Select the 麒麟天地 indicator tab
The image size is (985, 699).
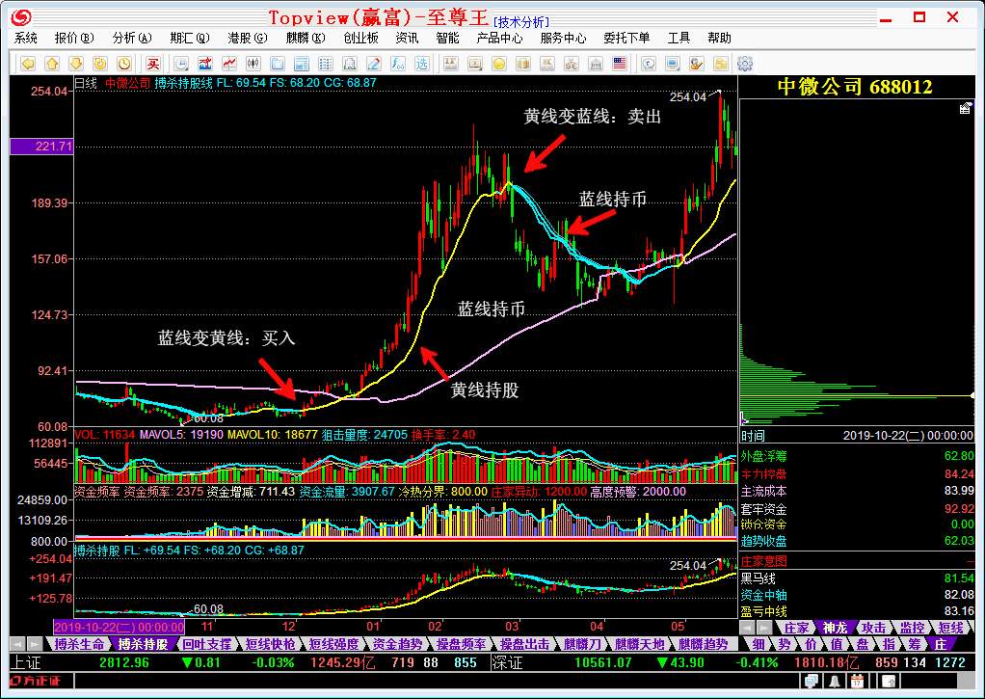pyautogui.click(x=640, y=644)
